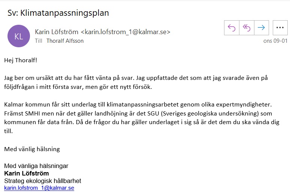Click job title Strateg ekologisk hållbarhet

[x=42, y=181]
